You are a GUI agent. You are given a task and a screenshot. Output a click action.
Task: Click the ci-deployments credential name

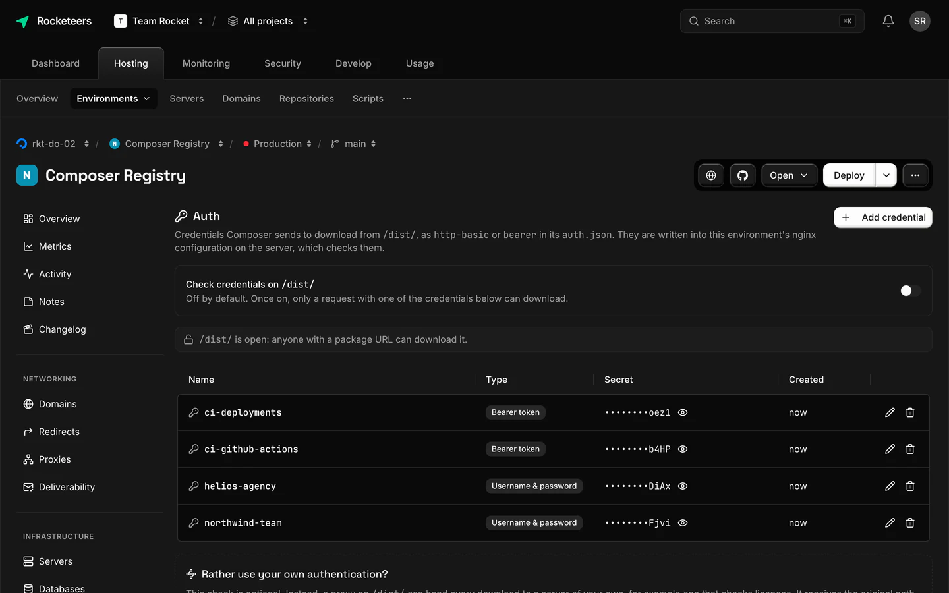coord(243,412)
